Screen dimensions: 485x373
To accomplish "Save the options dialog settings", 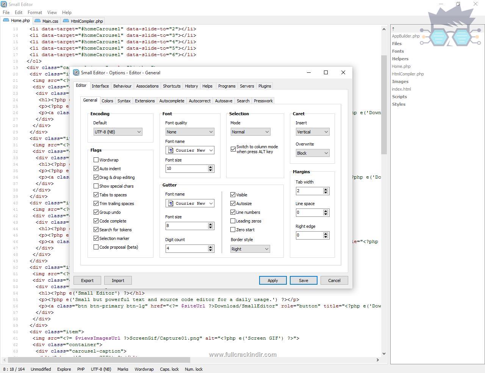I will tap(304, 281).
